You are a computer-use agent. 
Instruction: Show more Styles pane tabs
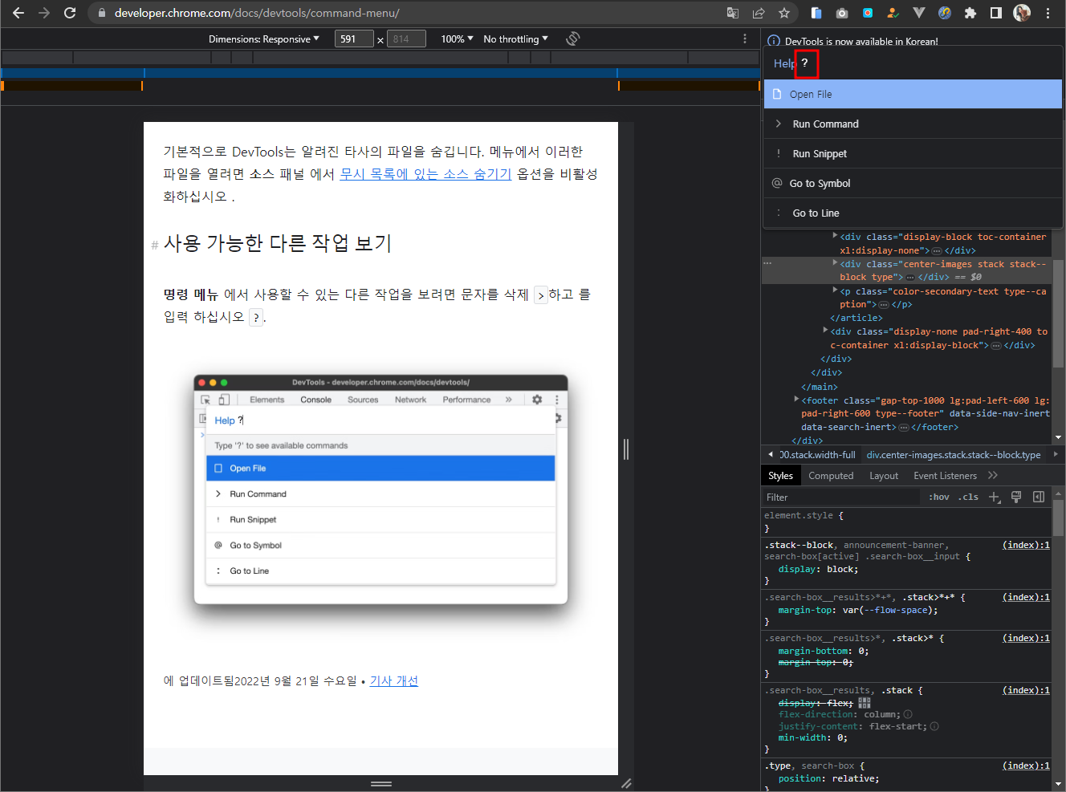993,475
